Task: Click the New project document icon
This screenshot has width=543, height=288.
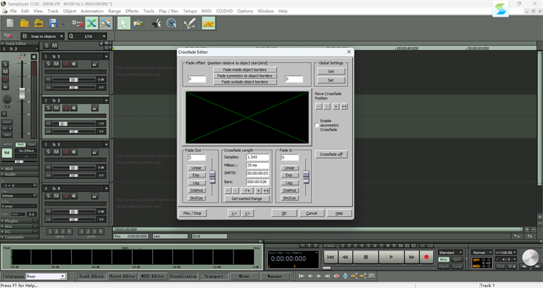Action: pos(10,23)
